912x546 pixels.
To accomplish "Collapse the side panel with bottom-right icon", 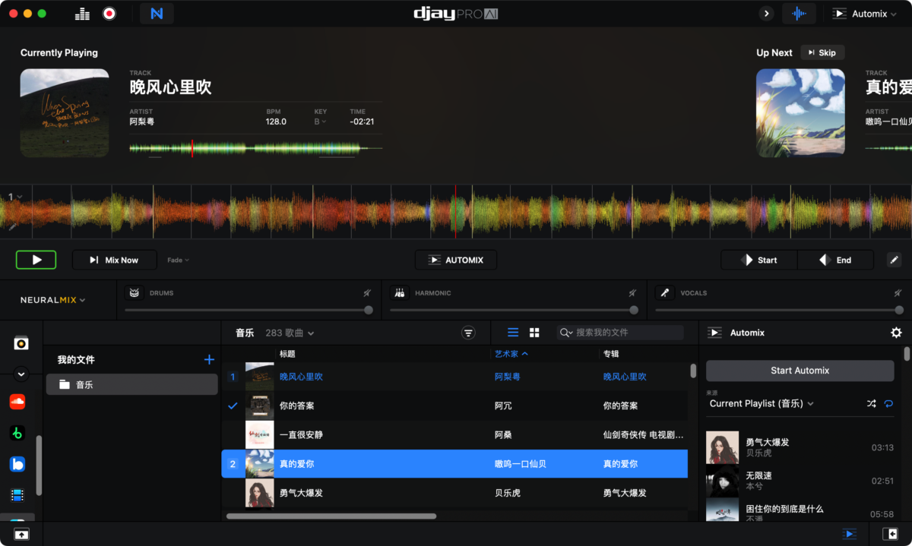I will (890, 534).
